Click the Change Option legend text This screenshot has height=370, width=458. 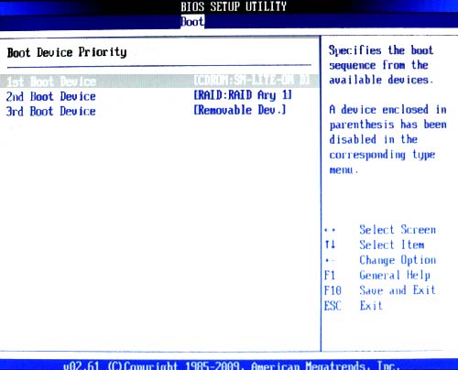(x=398, y=260)
